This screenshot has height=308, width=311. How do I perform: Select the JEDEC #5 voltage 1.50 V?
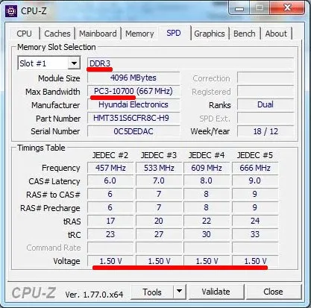coord(255,261)
